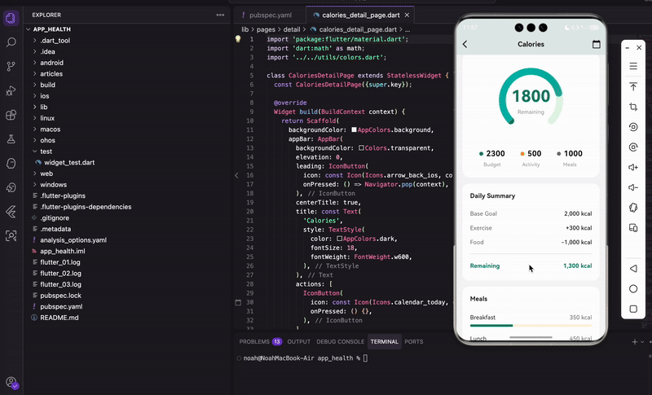Close the calories_detail_page.dart tab
Viewport: 652px width, 395px height.
coord(407,15)
